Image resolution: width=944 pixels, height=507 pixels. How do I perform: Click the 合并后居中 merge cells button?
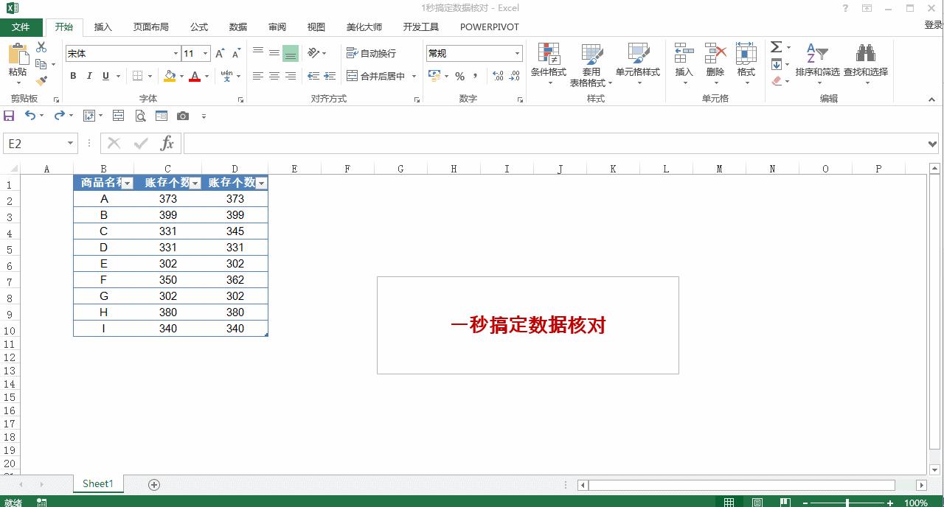[378, 76]
